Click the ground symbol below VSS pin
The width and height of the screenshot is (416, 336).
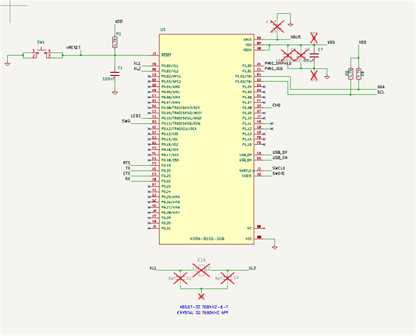click(x=275, y=247)
